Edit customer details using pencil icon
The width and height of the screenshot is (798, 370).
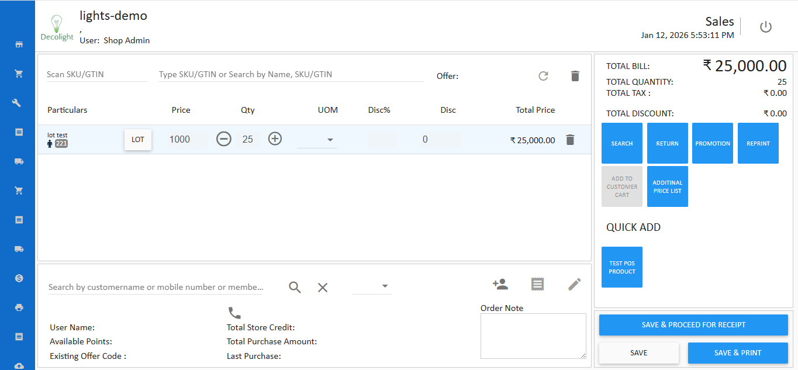click(574, 283)
